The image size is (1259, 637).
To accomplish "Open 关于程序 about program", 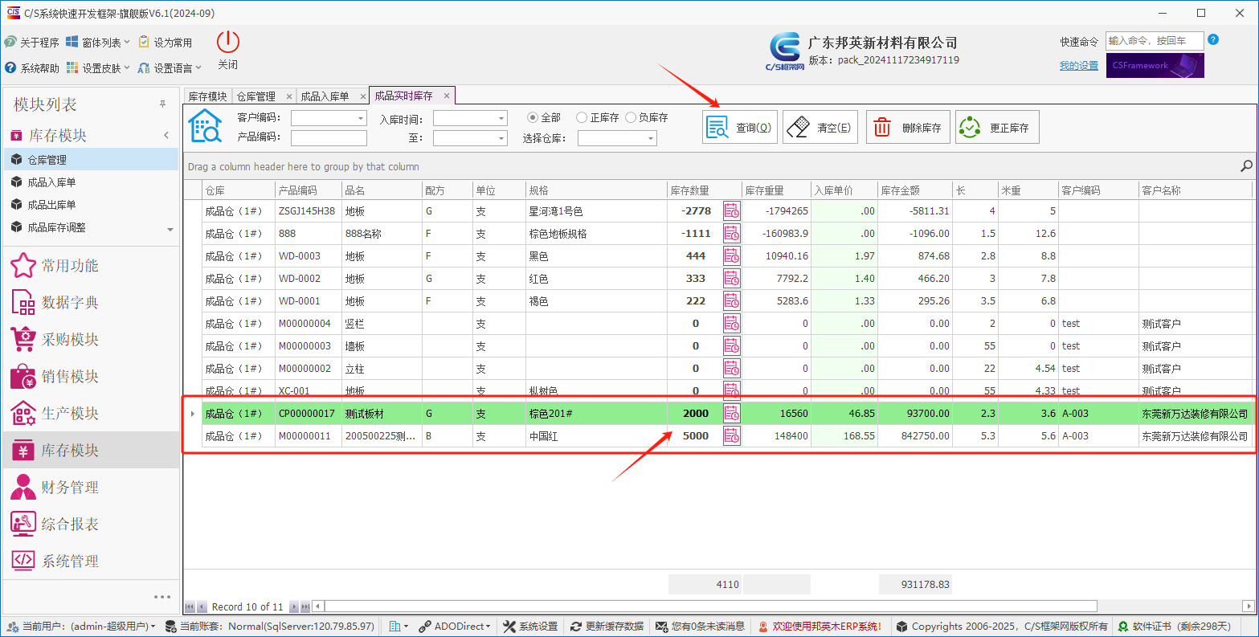I will [32, 43].
